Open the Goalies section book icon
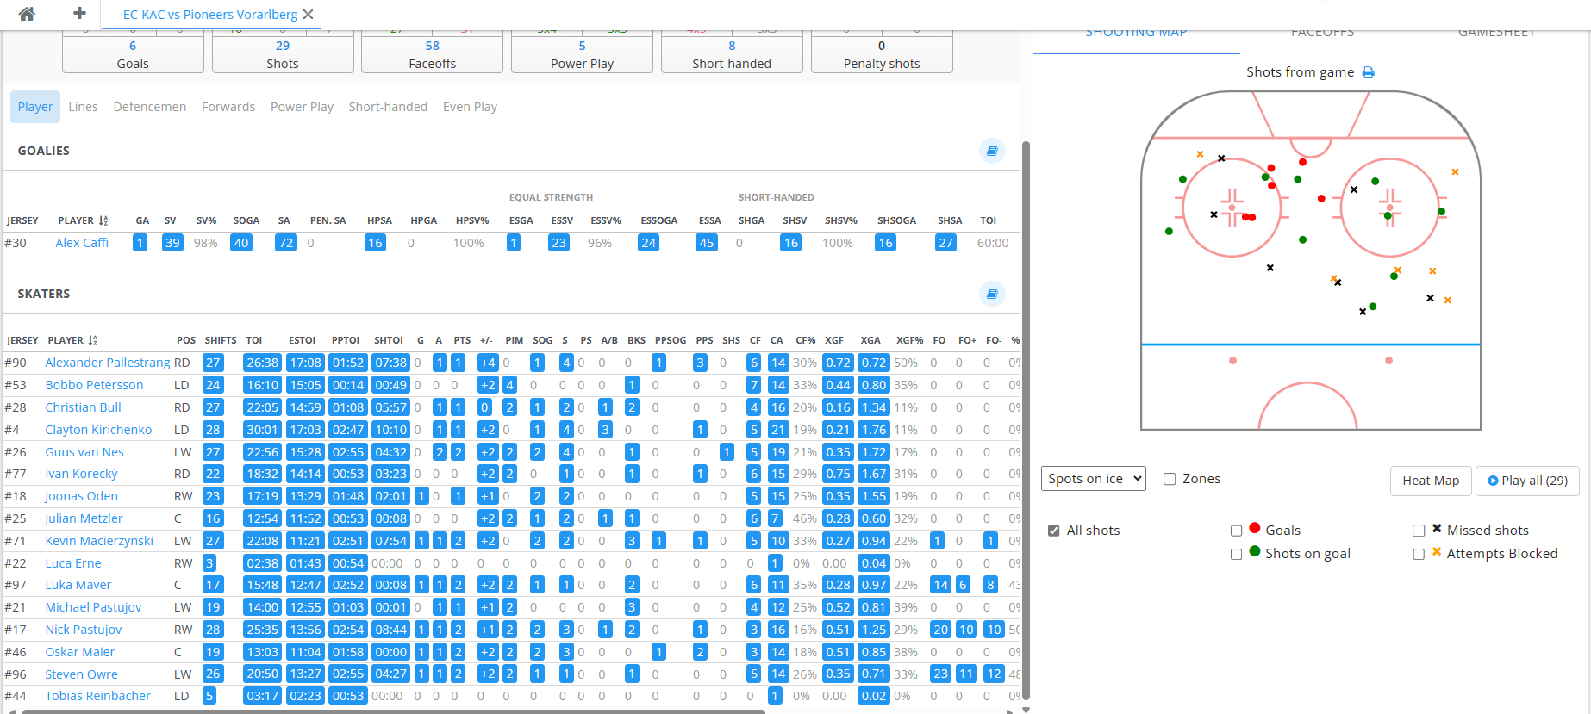The image size is (1591, 714). [992, 151]
